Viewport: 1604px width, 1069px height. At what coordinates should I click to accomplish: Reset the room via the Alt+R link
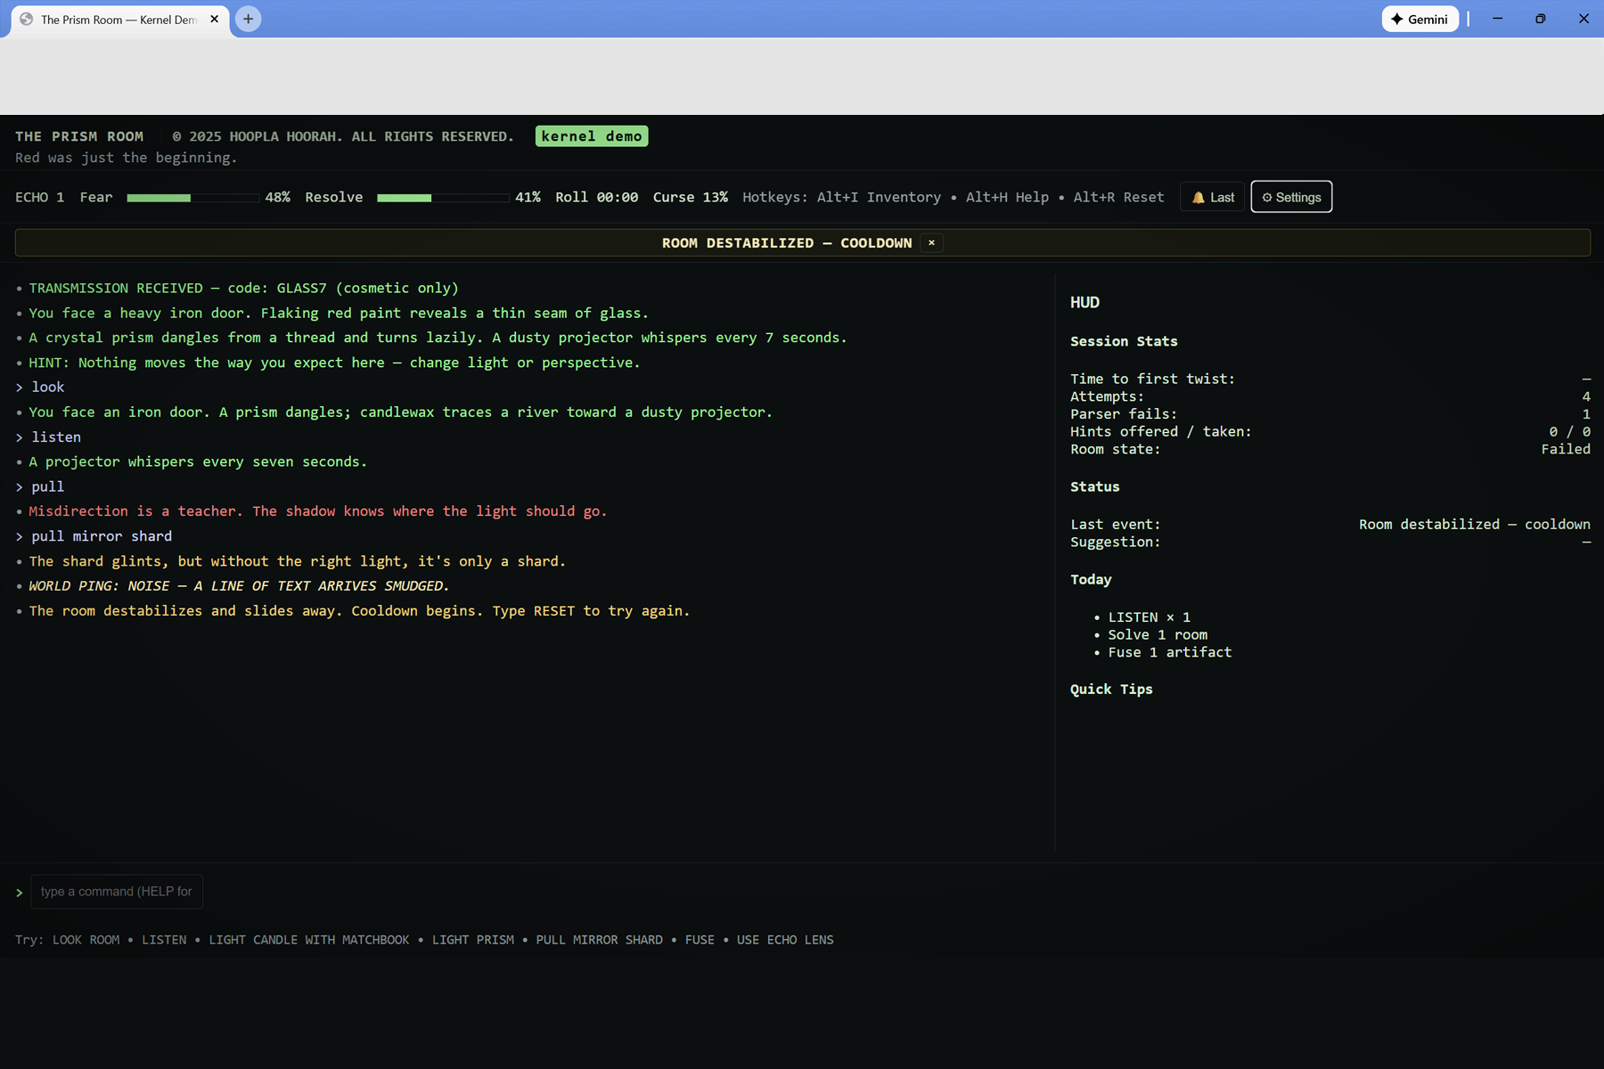point(1119,197)
